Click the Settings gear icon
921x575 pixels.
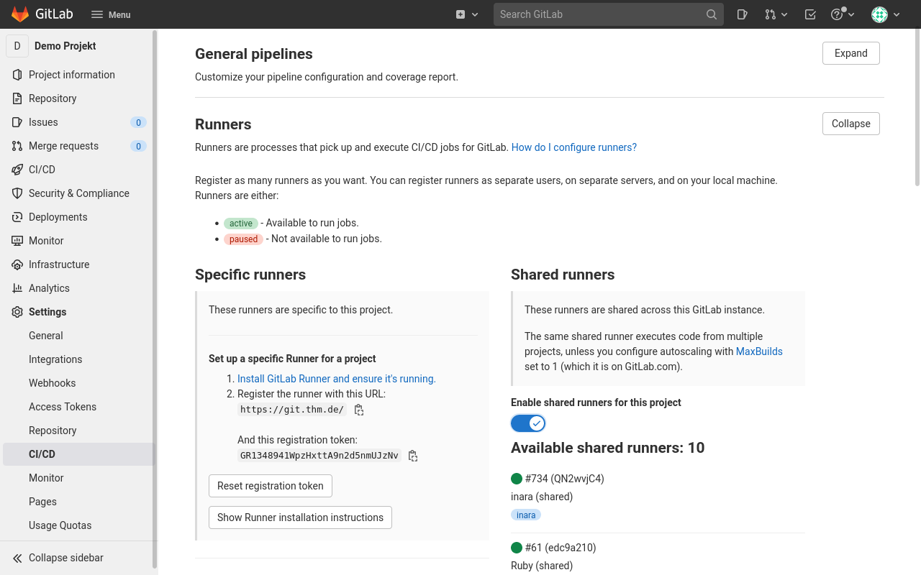(17, 312)
